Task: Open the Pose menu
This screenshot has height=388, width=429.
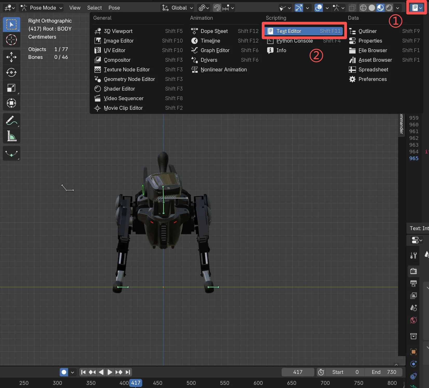Action: click(114, 8)
